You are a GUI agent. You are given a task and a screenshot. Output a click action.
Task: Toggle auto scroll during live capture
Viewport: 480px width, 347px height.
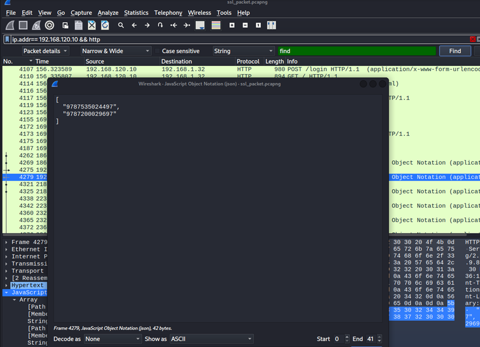200,25
